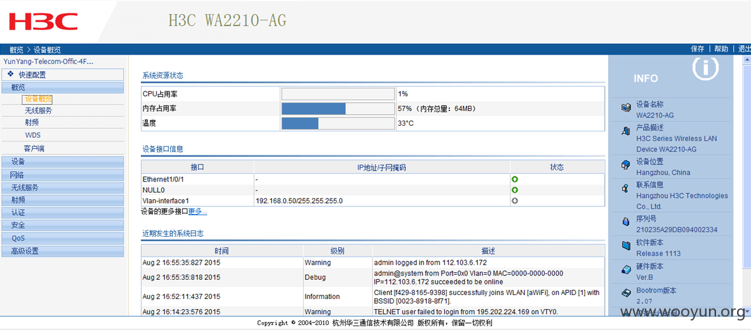Collapse the 概览 menu section
This screenshot has height=330, width=751.
[x=63, y=88]
